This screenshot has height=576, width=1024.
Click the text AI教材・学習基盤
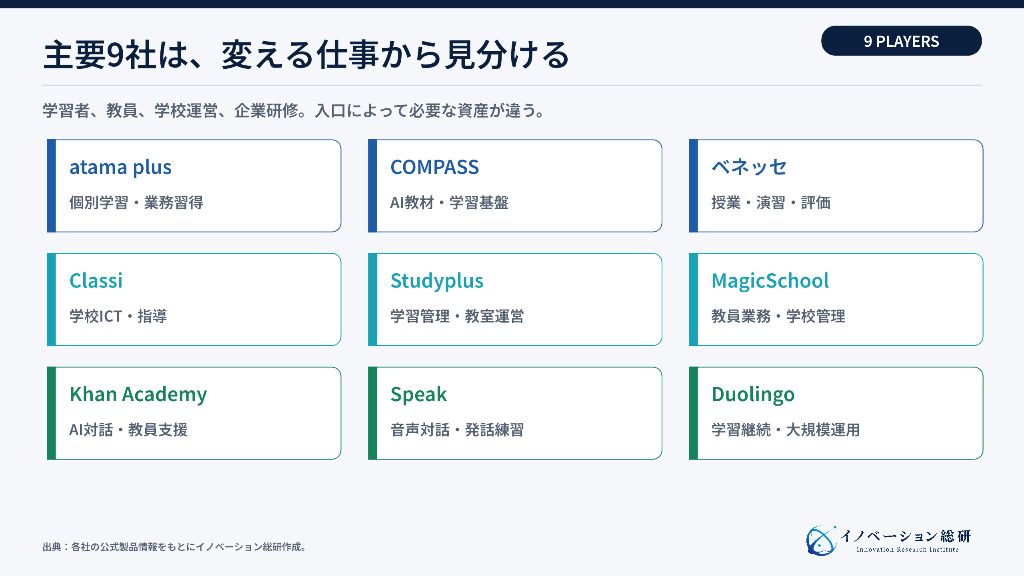click(449, 202)
